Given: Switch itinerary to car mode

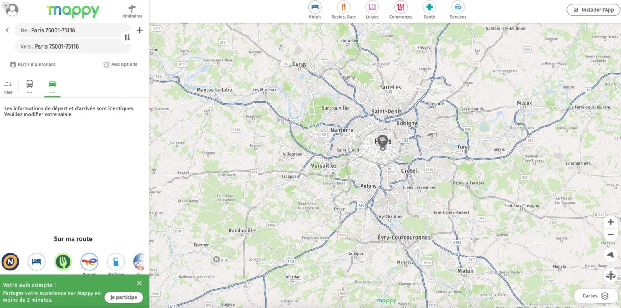Looking at the screenshot, I should (52, 84).
